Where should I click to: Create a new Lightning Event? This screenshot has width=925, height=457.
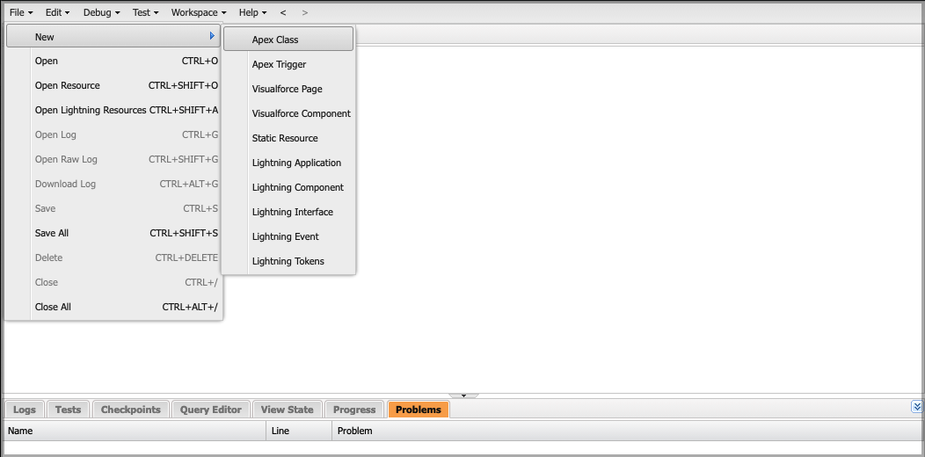pyautogui.click(x=288, y=236)
